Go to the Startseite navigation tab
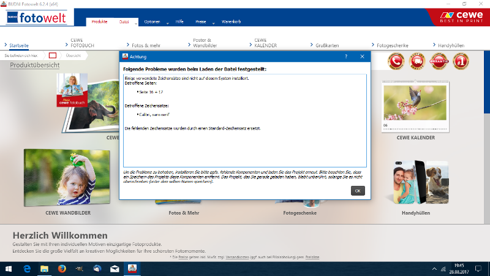The image size is (490, 276). (x=19, y=45)
